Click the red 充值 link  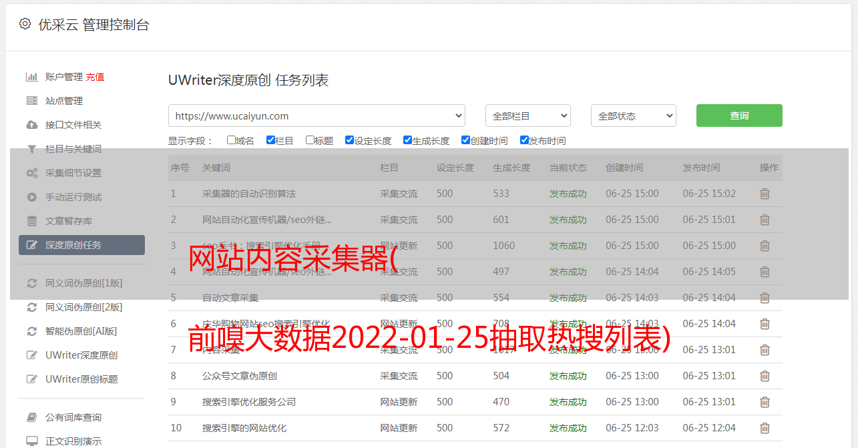[x=95, y=77]
